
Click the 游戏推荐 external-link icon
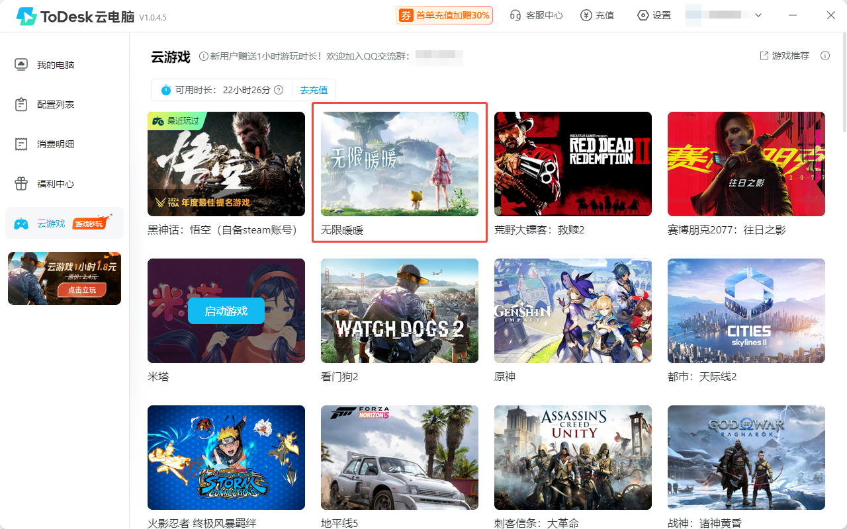(x=764, y=56)
